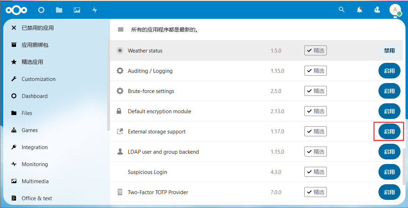Click the sidebar vertical scrollbar

click(108, 85)
